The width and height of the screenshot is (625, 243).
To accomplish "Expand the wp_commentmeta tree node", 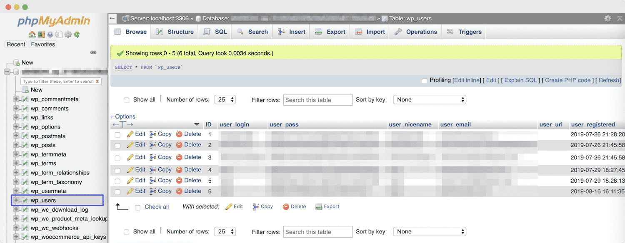I will (16, 99).
